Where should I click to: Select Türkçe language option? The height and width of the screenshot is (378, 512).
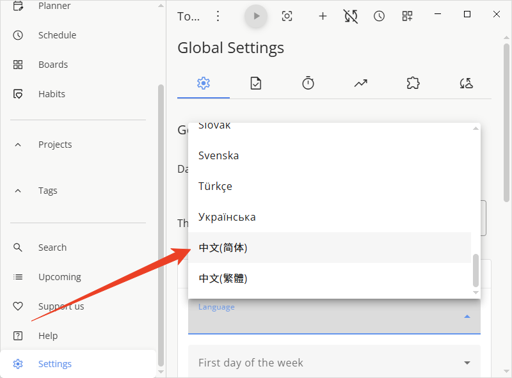[x=330, y=186]
